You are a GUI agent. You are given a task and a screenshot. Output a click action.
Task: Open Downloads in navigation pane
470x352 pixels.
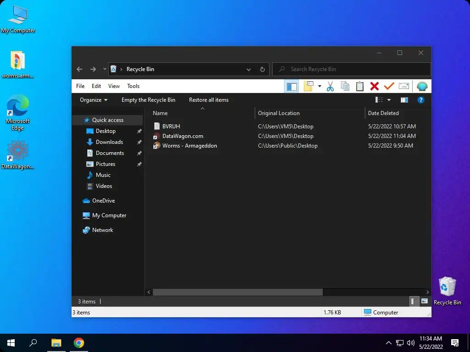pos(109,142)
